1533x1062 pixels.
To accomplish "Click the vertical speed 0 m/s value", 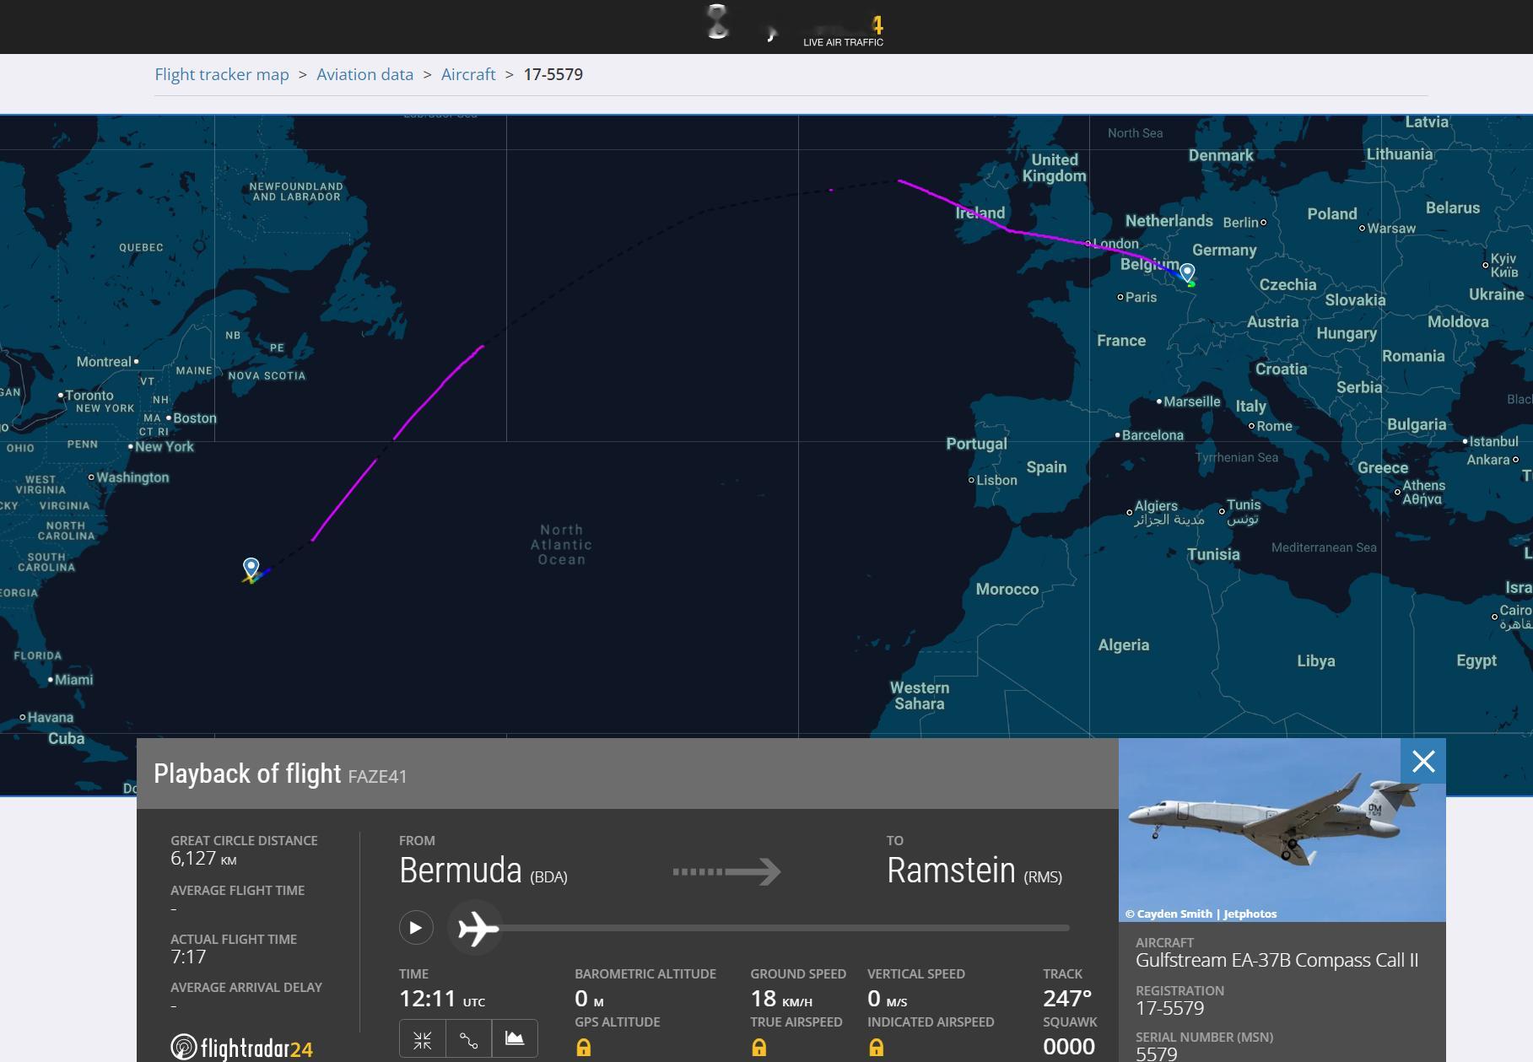I will 888,999.
